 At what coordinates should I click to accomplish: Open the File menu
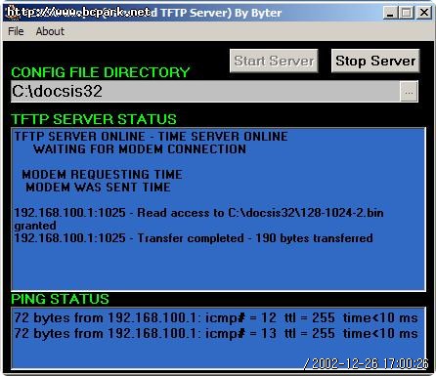coord(16,31)
